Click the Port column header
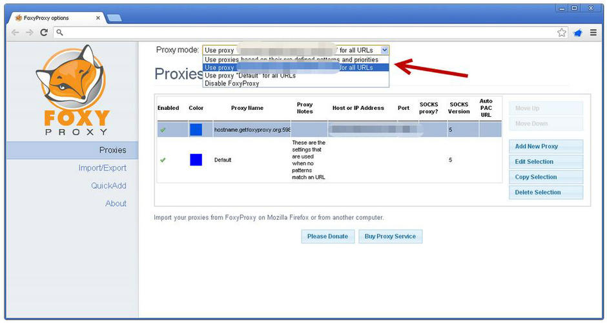Screen dimensions: 607x323 coord(404,108)
